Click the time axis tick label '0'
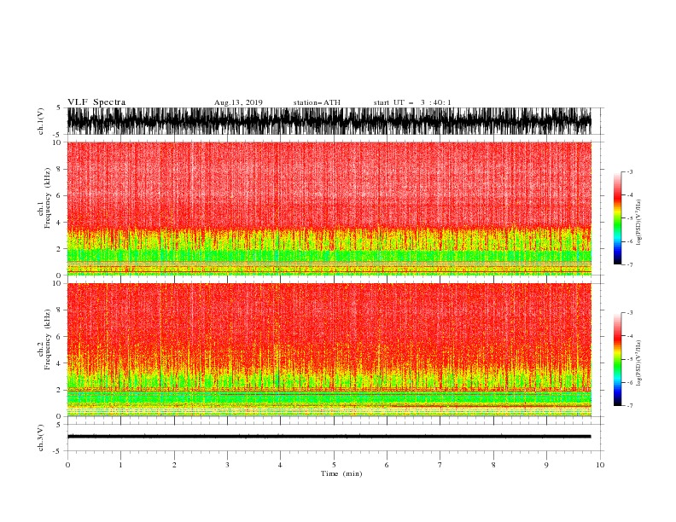The height and width of the screenshot is (522, 676). click(67, 465)
